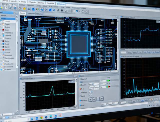160x122 pixels.
Task: Click the yellow diamond toolbar icon
Action: [24, 9]
